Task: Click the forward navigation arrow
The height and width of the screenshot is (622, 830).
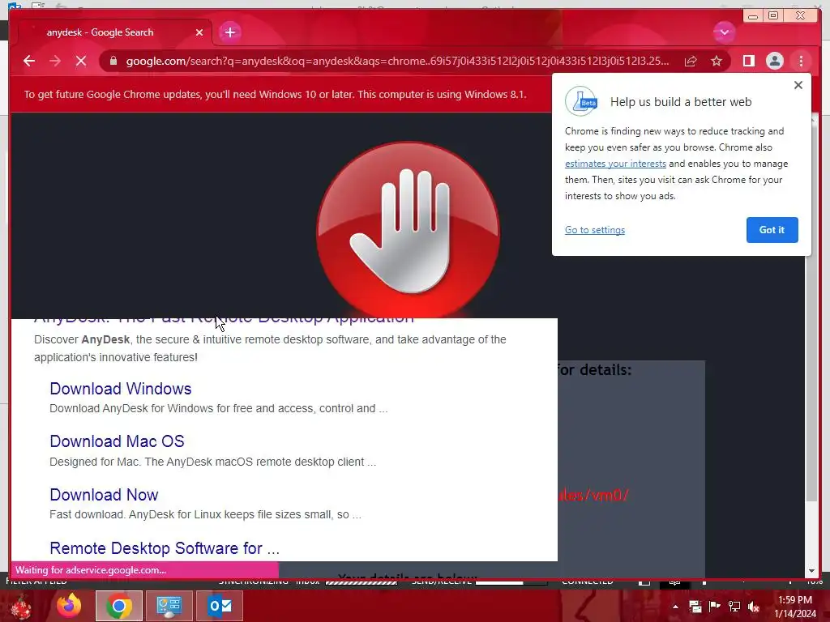Action: 55,61
